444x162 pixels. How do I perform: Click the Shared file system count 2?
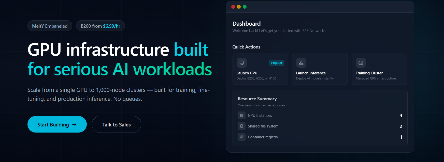pyautogui.click(x=401, y=126)
